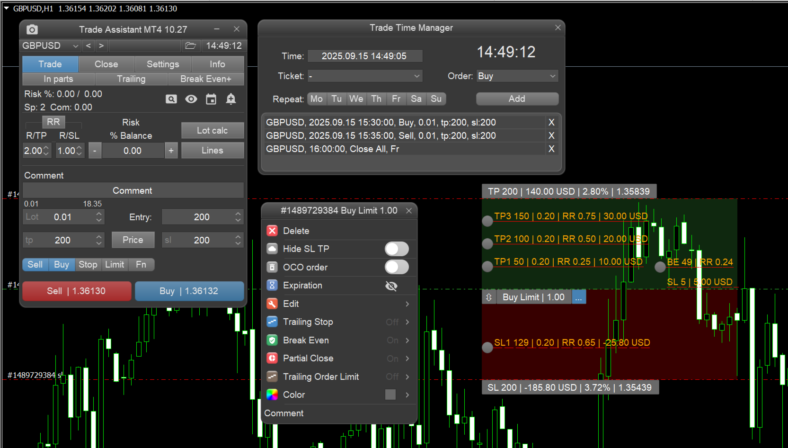This screenshot has height=448, width=788.
Task: Remove the 16:00:00 Close All scheduled task
Action: [x=551, y=149]
